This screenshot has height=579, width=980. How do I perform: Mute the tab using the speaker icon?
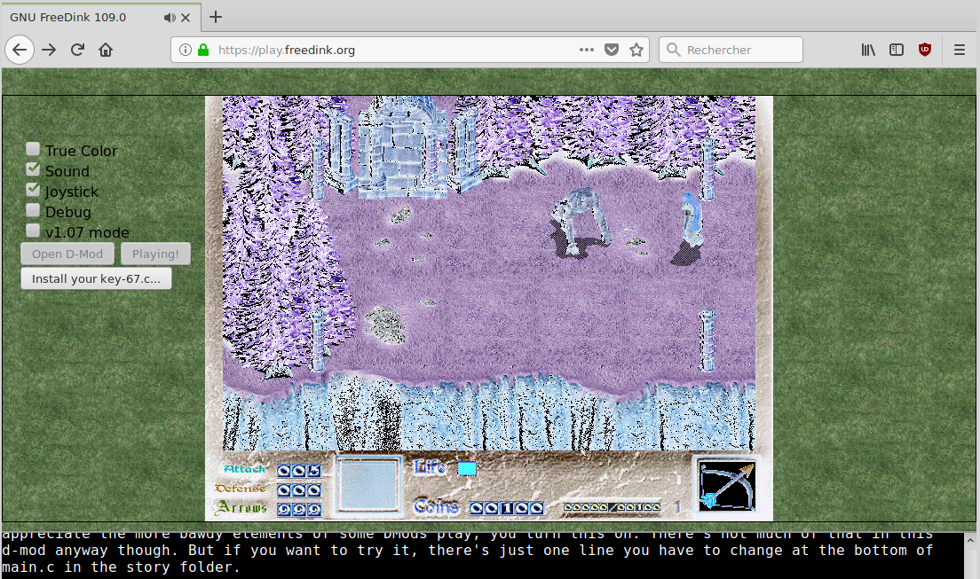tap(170, 18)
